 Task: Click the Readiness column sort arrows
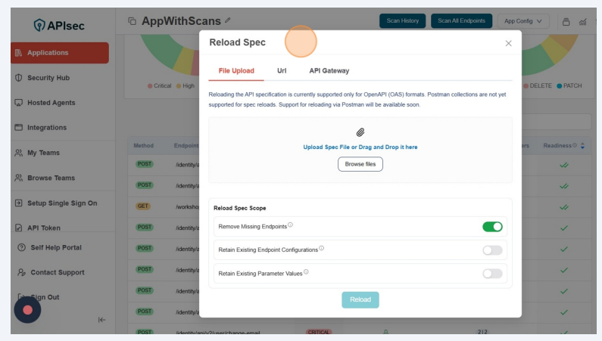pyautogui.click(x=582, y=146)
